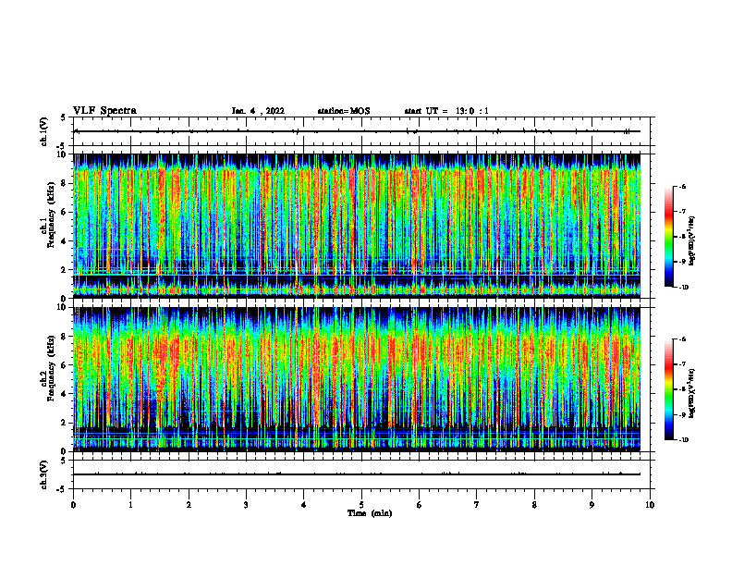Click the ch.1 colour bar PSD unit label

(692, 241)
